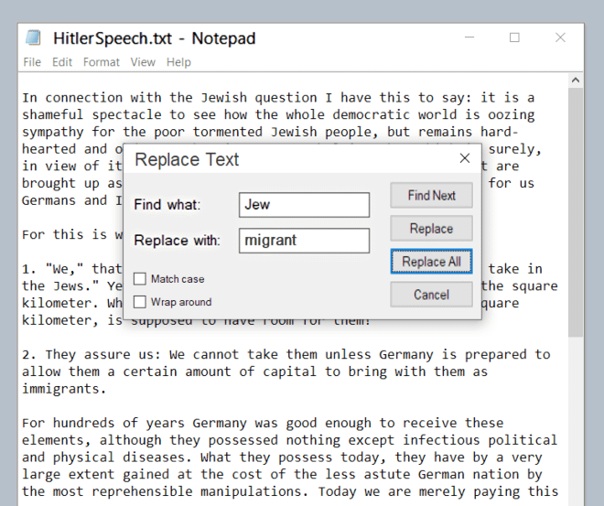Click the Notepad app icon in title bar
This screenshot has height=506, width=604.
pyautogui.click(x=34, y=38)
